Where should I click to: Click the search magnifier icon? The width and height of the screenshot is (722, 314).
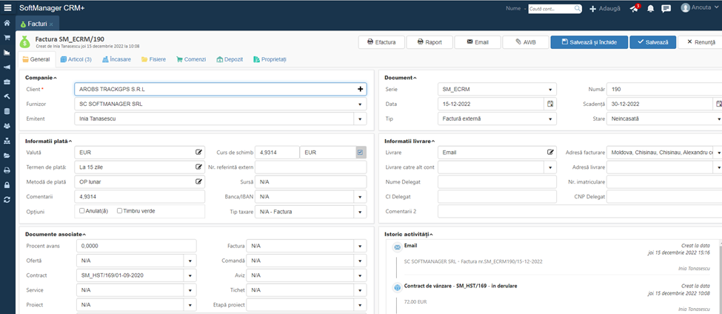578,8
